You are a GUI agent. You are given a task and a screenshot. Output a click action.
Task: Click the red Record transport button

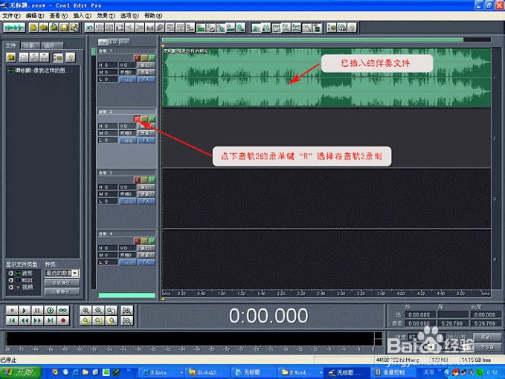point(62,320)
